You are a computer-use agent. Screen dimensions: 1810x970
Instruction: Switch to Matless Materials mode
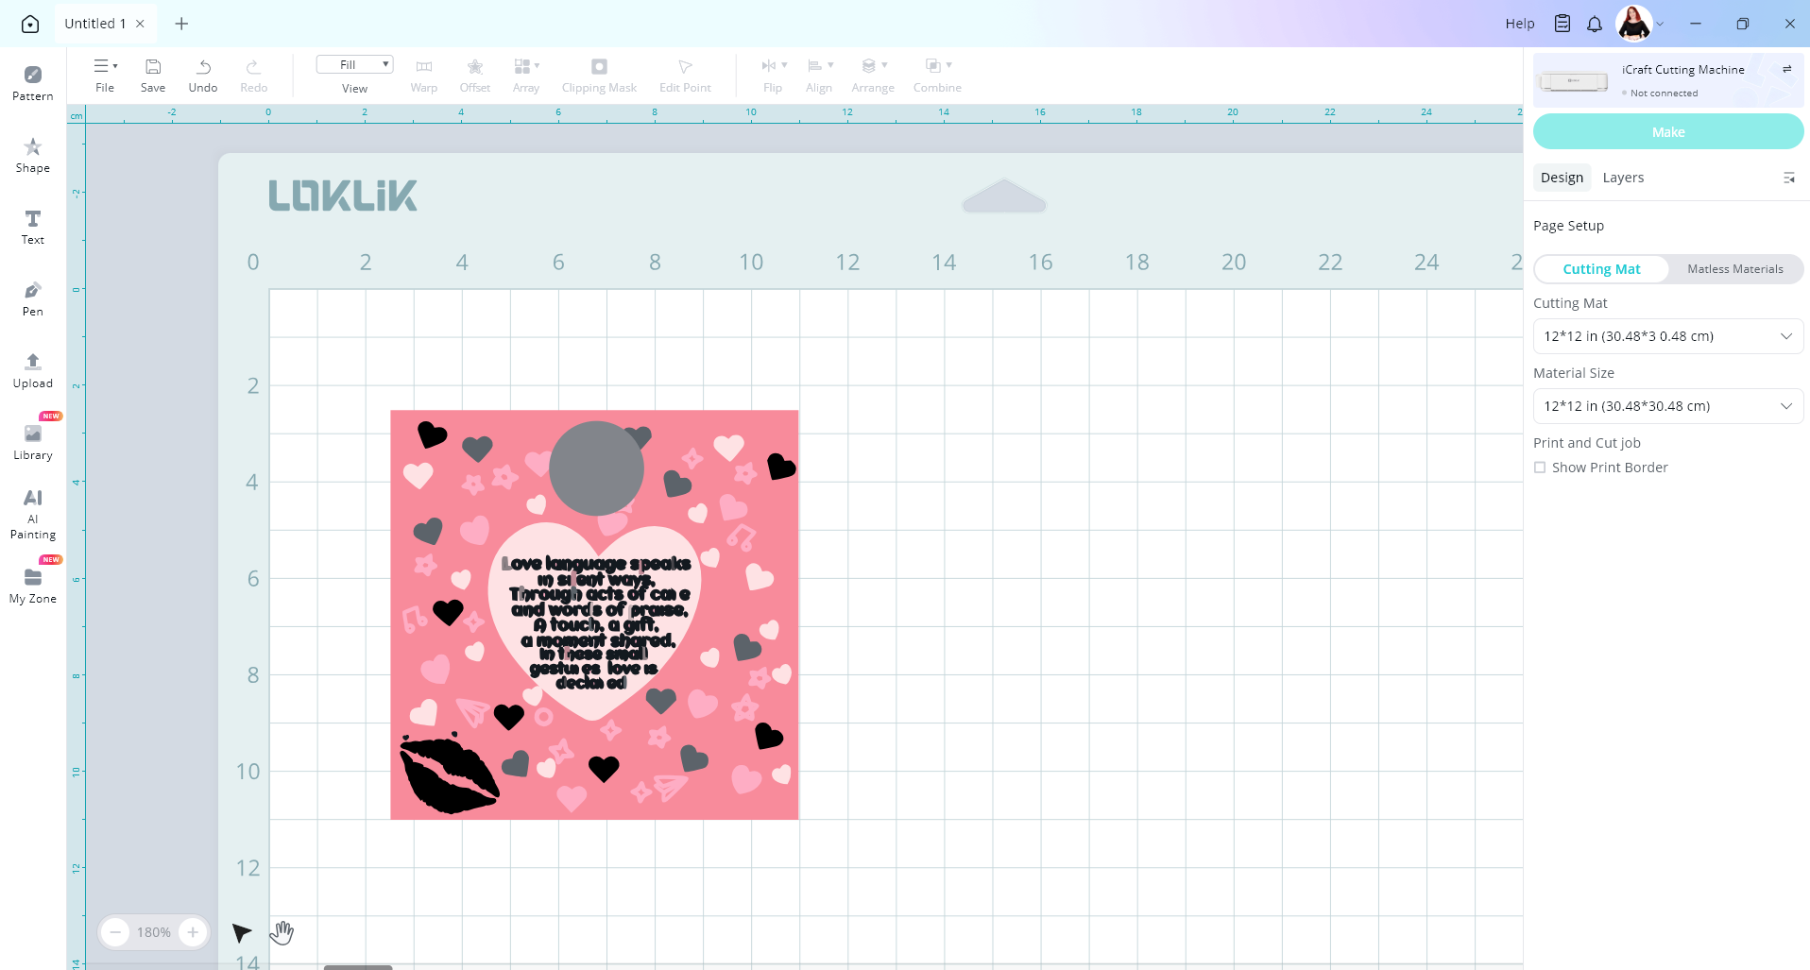(1734, 269)
